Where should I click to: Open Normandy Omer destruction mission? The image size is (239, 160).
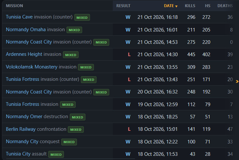[37, 117]
